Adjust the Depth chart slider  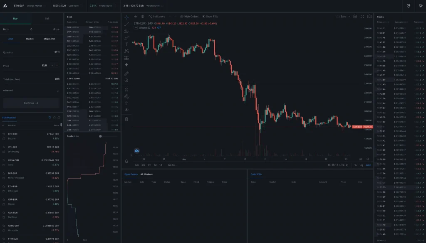[100, 136]
